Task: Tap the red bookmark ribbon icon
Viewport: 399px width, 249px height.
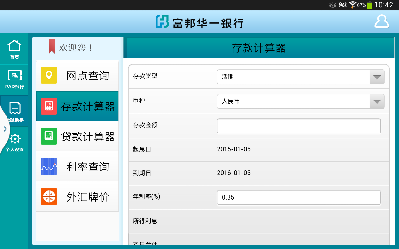Action: click(x=52, y=46)
